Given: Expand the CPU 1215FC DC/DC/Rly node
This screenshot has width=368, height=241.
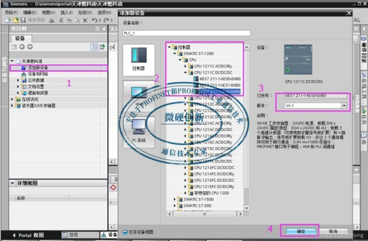Looking at the screenshot, I should click(x=185, y=187).
